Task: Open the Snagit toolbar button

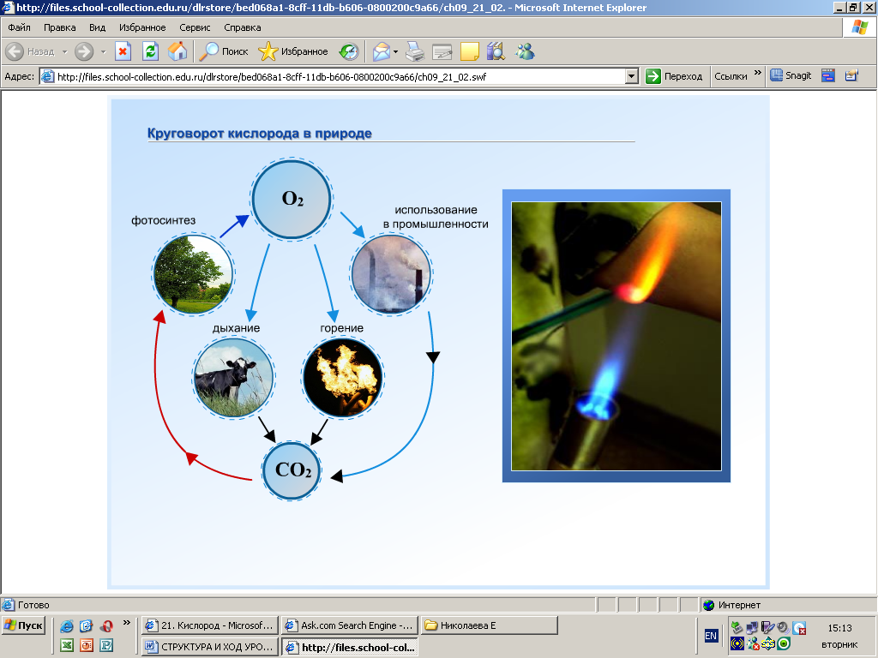Action: click(x=791, y=75)
